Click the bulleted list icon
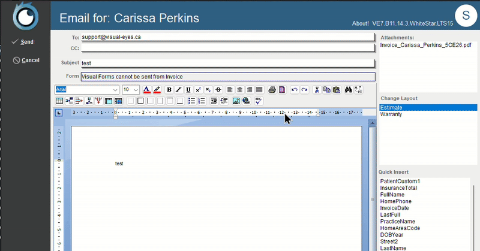Image resolution: width=480 pixels, height=251 pixels. (x=191, y=101)
